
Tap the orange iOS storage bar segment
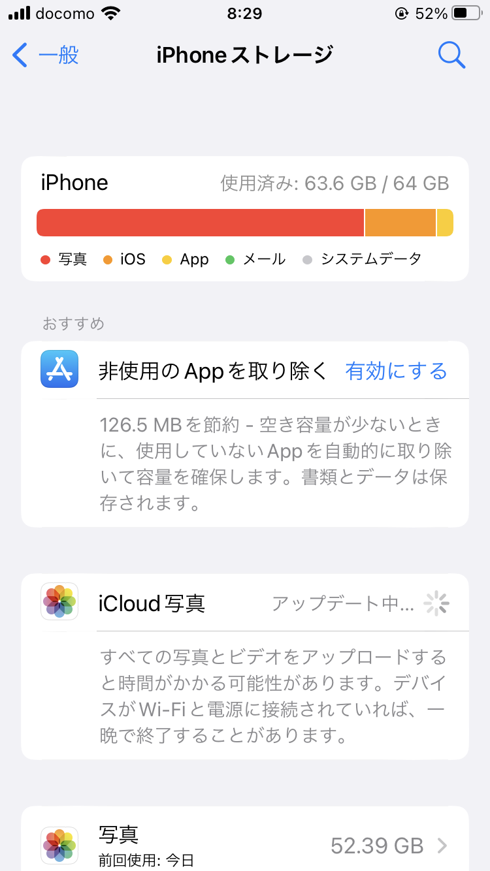[400, 223]
